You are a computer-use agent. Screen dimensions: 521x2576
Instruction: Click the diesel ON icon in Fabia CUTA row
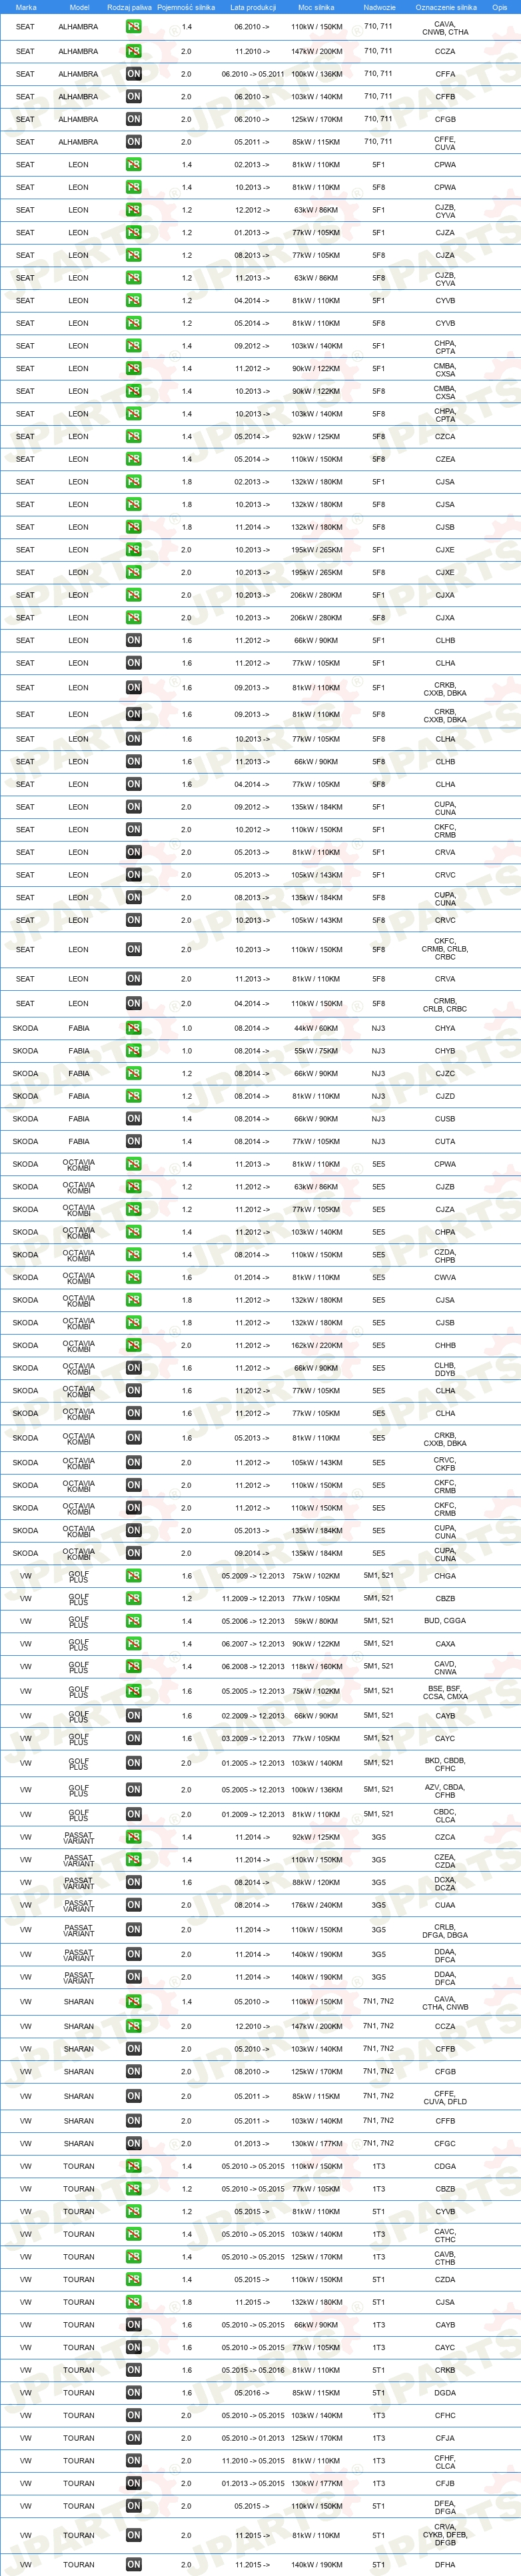(133, 1141)
